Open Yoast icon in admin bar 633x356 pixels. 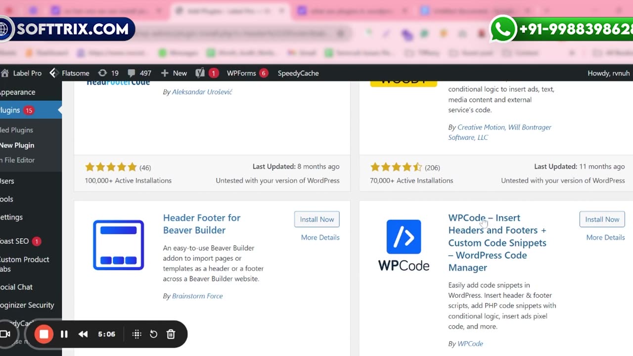200,73
